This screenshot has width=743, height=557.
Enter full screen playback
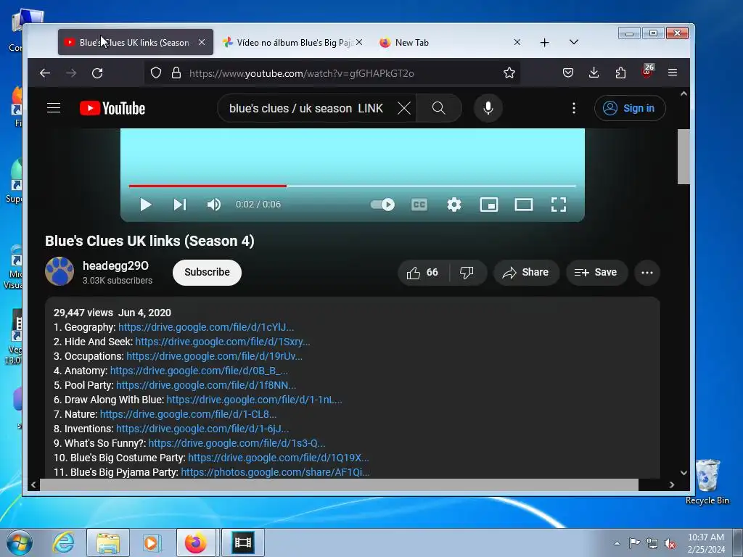point(559,205)
